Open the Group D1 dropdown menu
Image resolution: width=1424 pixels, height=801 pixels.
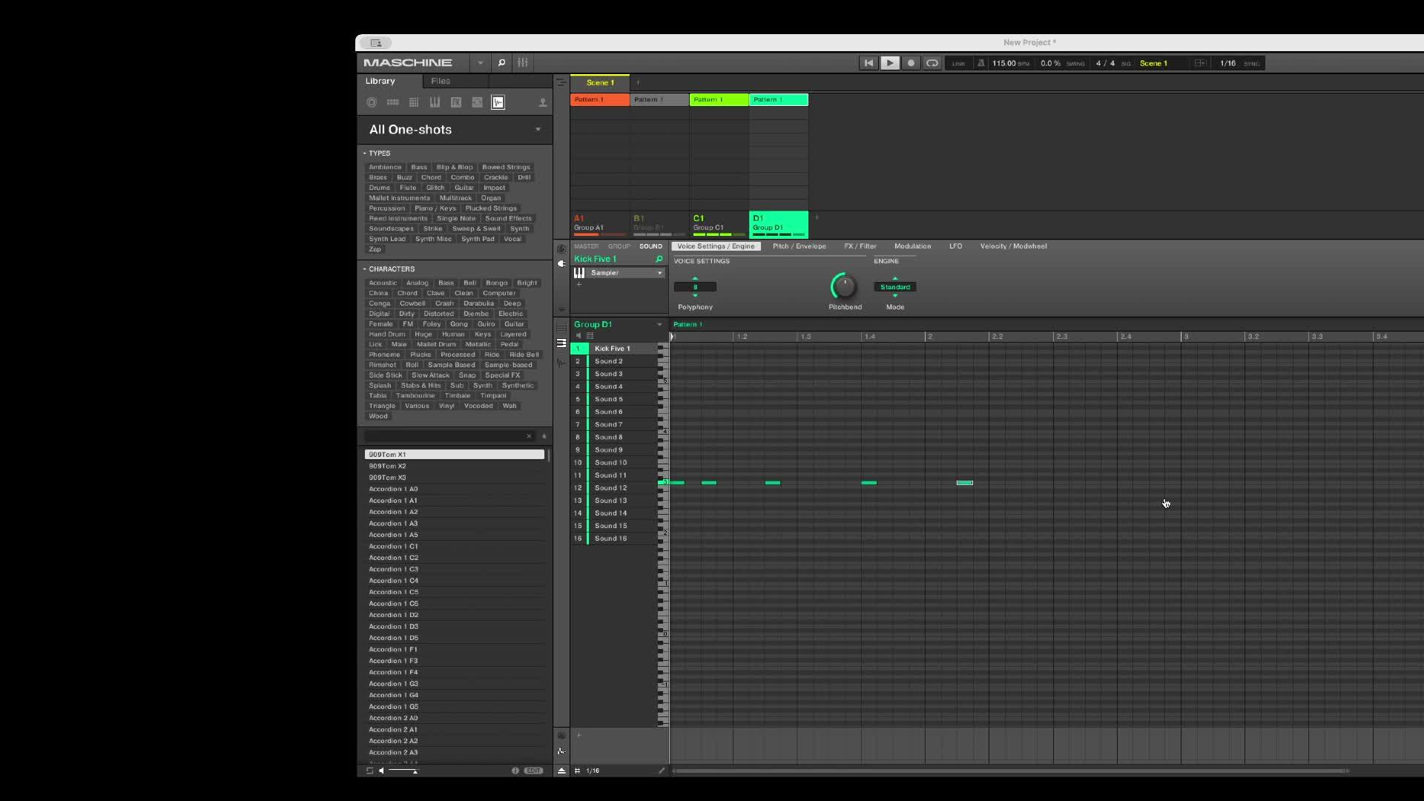(659, 325)
